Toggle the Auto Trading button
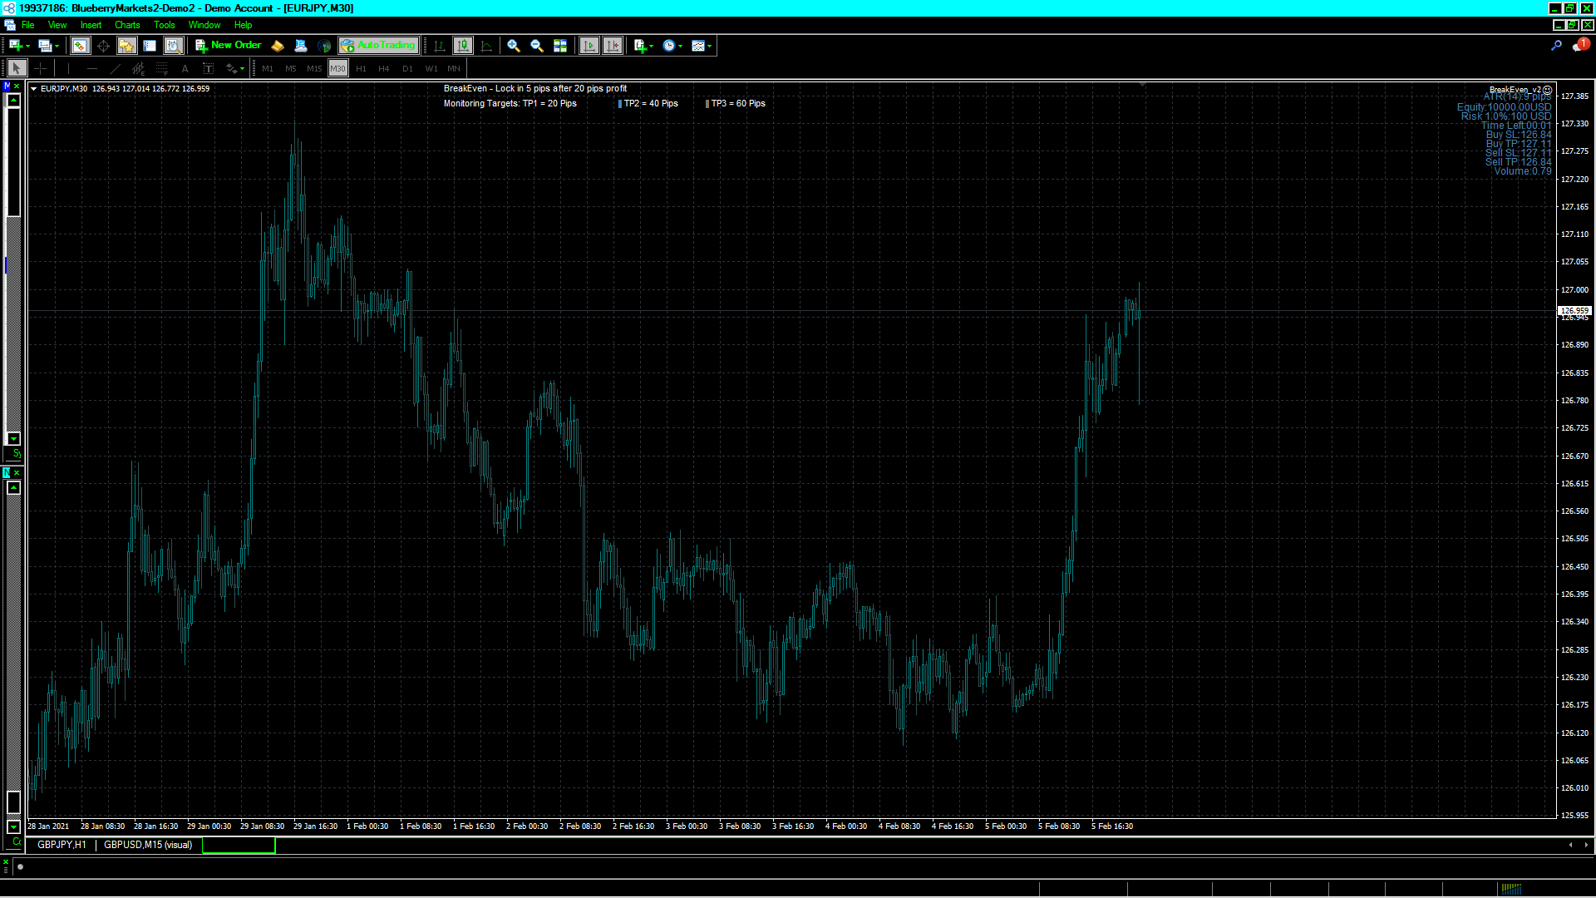1596x898 pixels. point(377,46)
